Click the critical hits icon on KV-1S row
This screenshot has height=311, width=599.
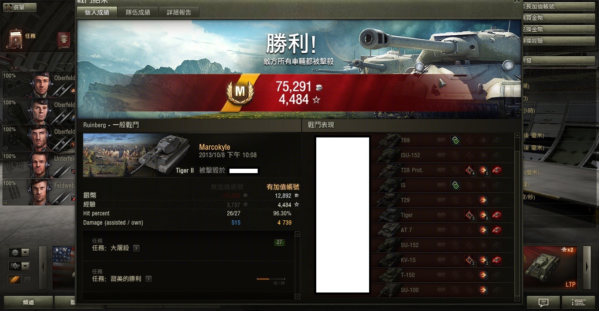470,260
